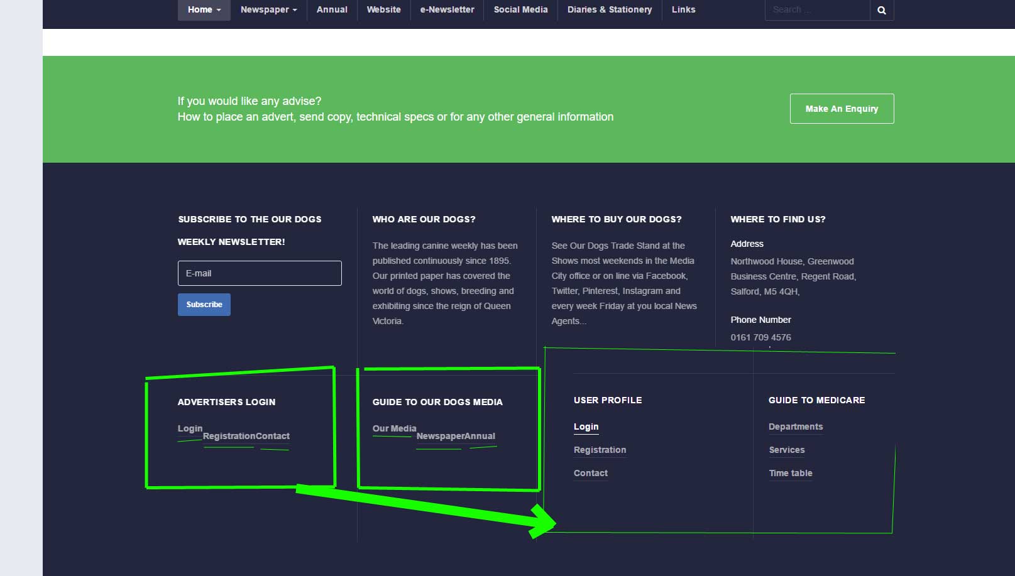
Task: Open Social Media navigation item
Action: tap(520, 9)
